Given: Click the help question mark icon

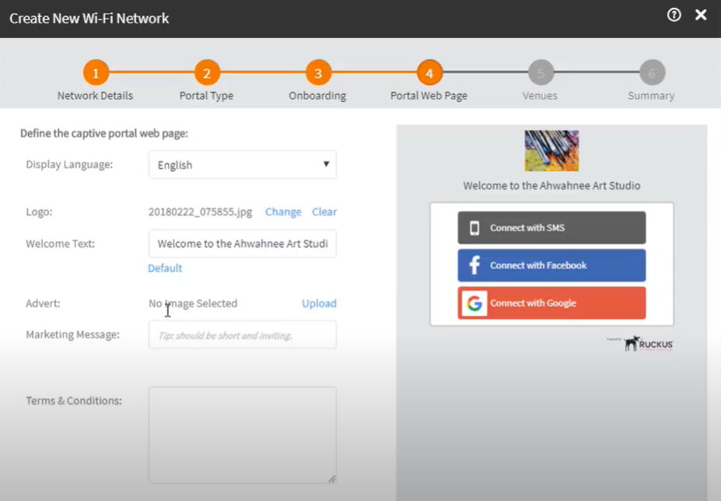Looking at the screenshot, I should pos(674,15).
